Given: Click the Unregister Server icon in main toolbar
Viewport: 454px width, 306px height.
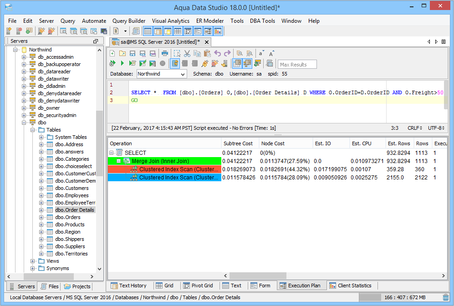Looking at the screenshot, I should (19, 31).
